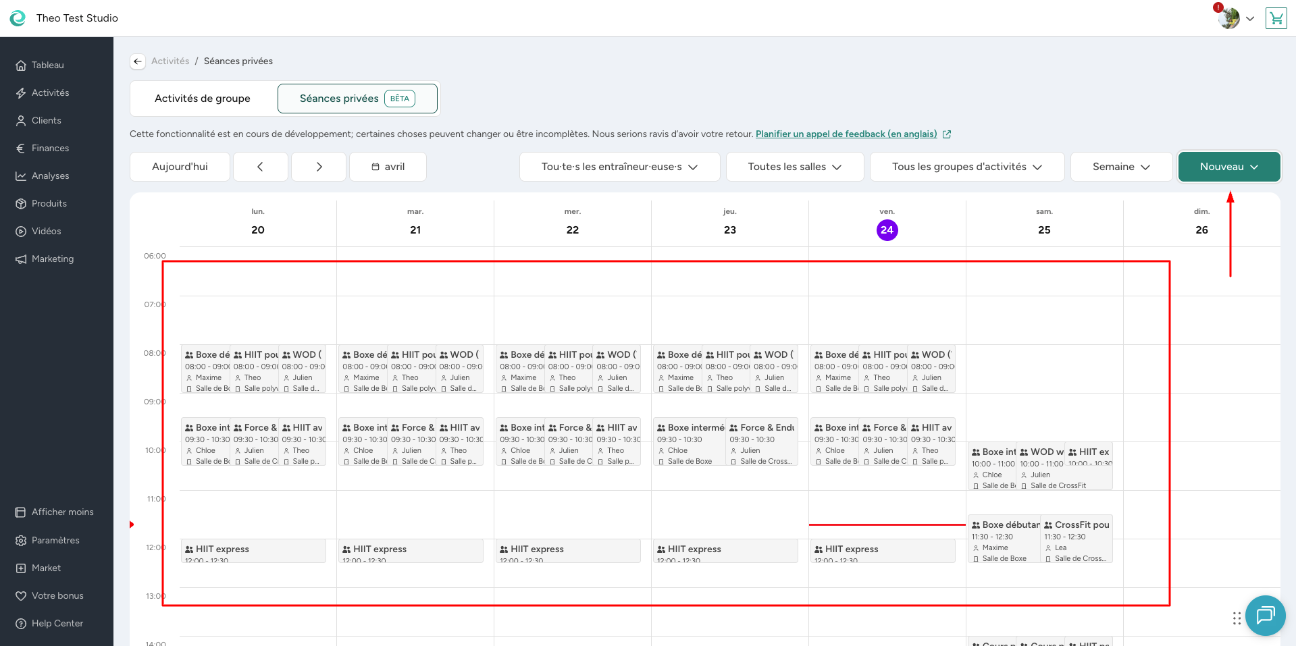Collapse sidebar with Afficher moins
Image resolution: width=1296 pixels, height=646 pixels.
pyautogui.click(x=62, y=512)
